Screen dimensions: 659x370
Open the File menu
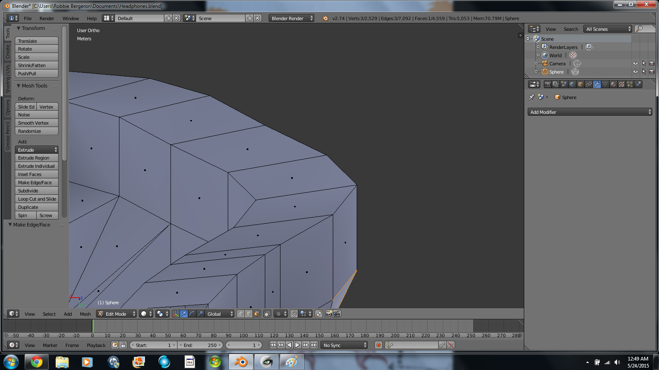pos(28,18)
